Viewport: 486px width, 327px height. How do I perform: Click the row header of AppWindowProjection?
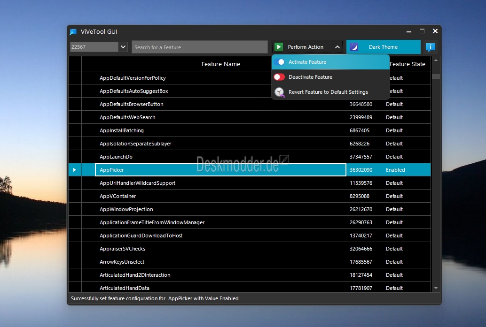click(x=75, y=209)
